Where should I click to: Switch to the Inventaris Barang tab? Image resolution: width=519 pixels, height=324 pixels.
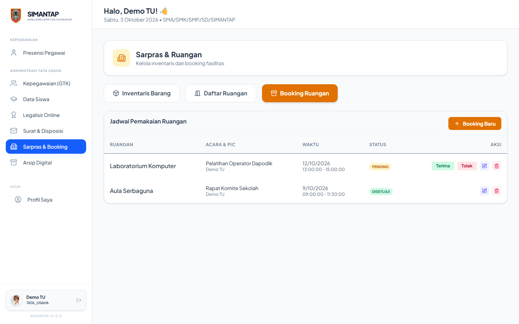click(142, 93)
